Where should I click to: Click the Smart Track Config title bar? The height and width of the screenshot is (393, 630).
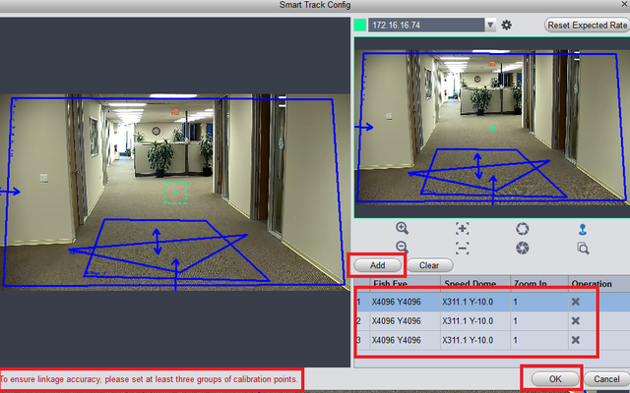[x=315, y=5]
